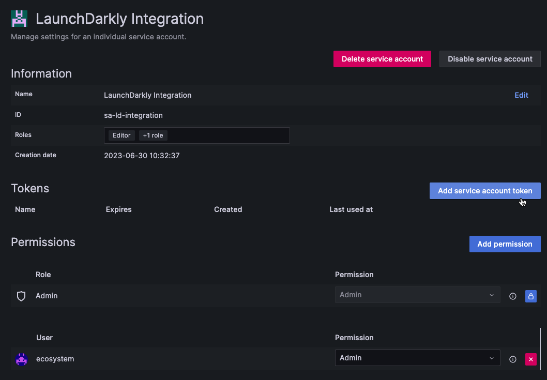
Task: Click the Editor role tag
Action: pos(121,135)
